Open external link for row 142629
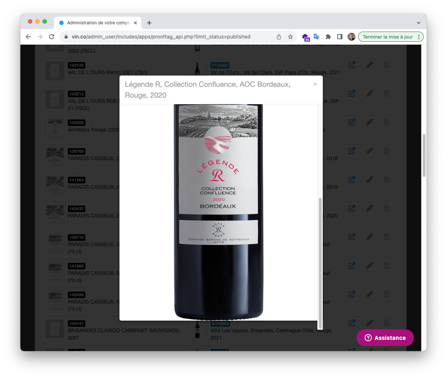447x378 pixels. click(352, 122)
